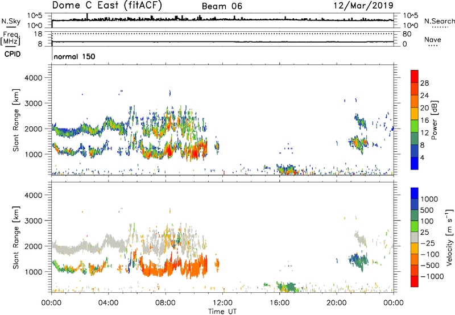Pick the light green 25–100 Velocity swatch
Viewport: 455px width, 315px height.
[x=415, y=226]
